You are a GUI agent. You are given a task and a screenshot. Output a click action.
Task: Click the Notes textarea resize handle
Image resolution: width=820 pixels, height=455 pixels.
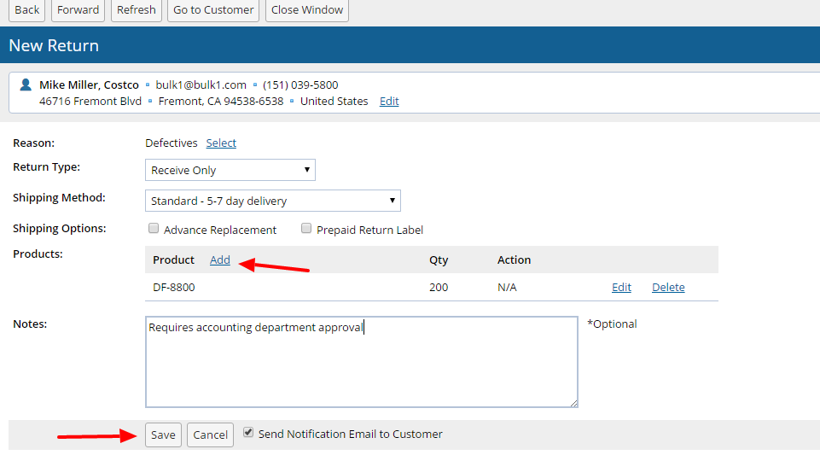(574, 404)
